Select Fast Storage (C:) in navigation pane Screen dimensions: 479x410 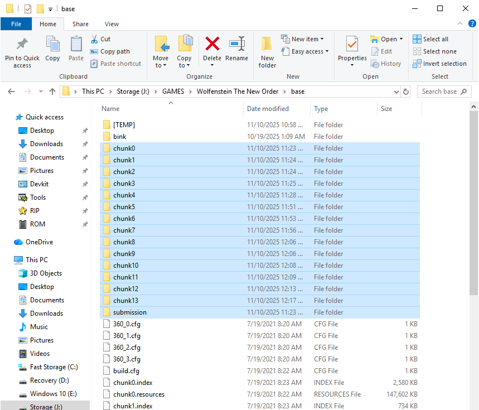pyautogui.click(x=54, y=367)
